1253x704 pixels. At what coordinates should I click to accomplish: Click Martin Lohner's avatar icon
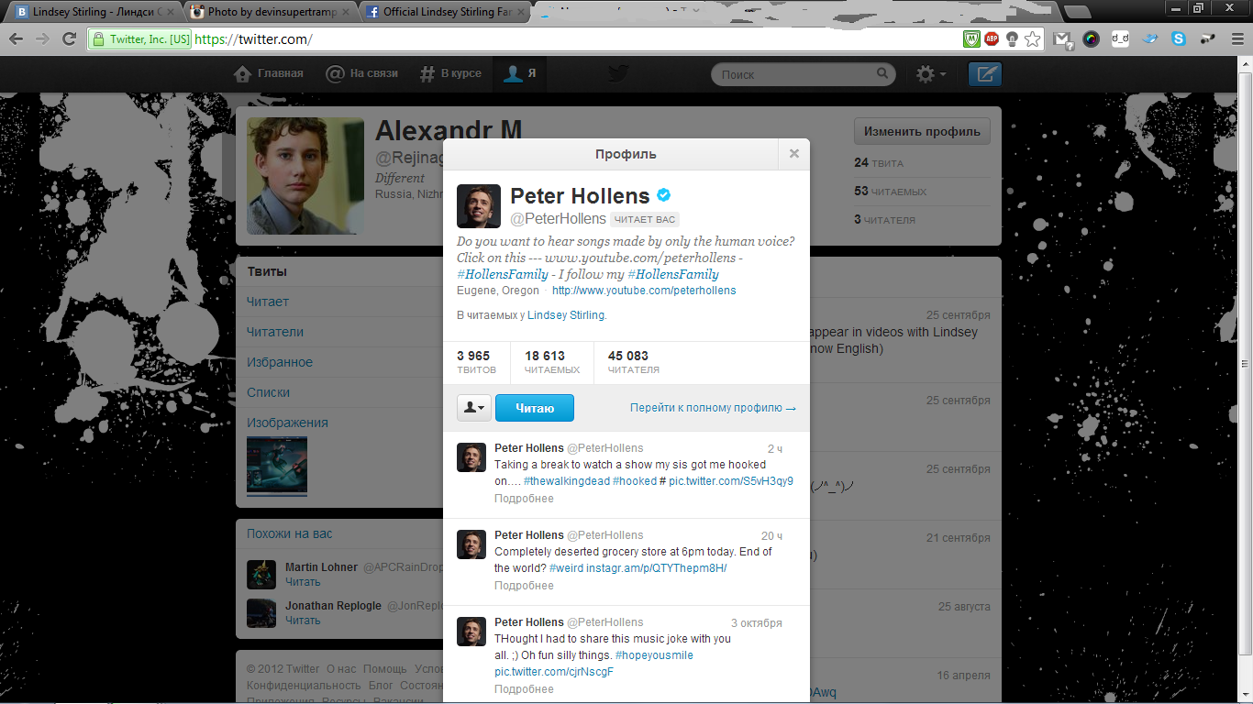261,575
